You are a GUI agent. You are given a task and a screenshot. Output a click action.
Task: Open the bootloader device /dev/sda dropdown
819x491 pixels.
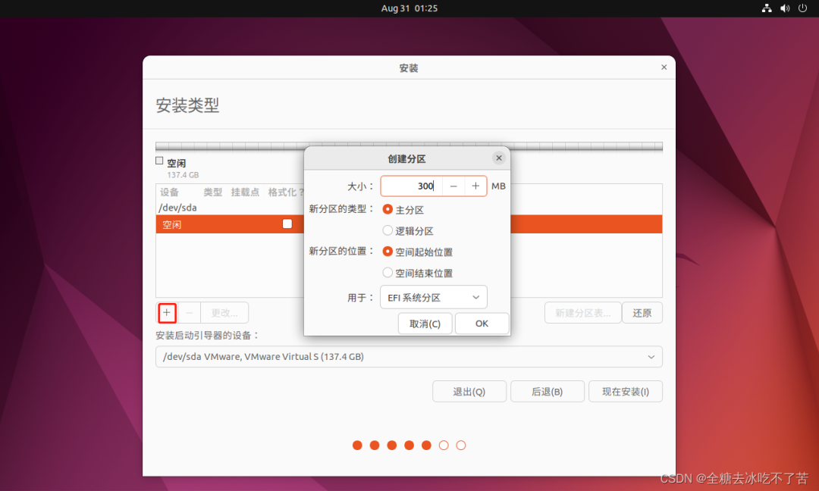[x=409, y=357]
